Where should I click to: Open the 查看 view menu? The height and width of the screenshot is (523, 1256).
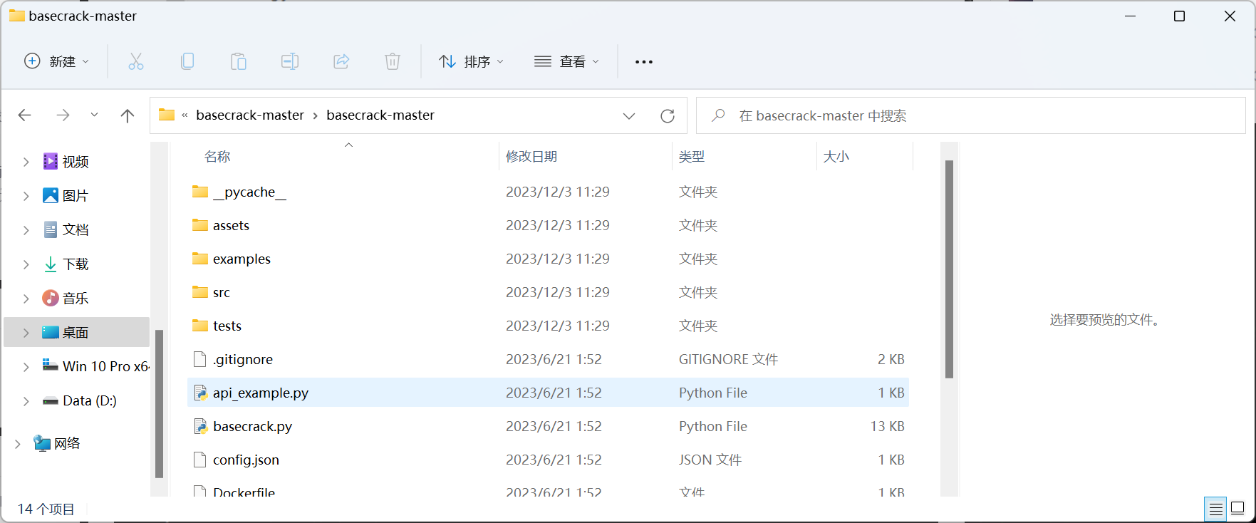tap(566, 62)
